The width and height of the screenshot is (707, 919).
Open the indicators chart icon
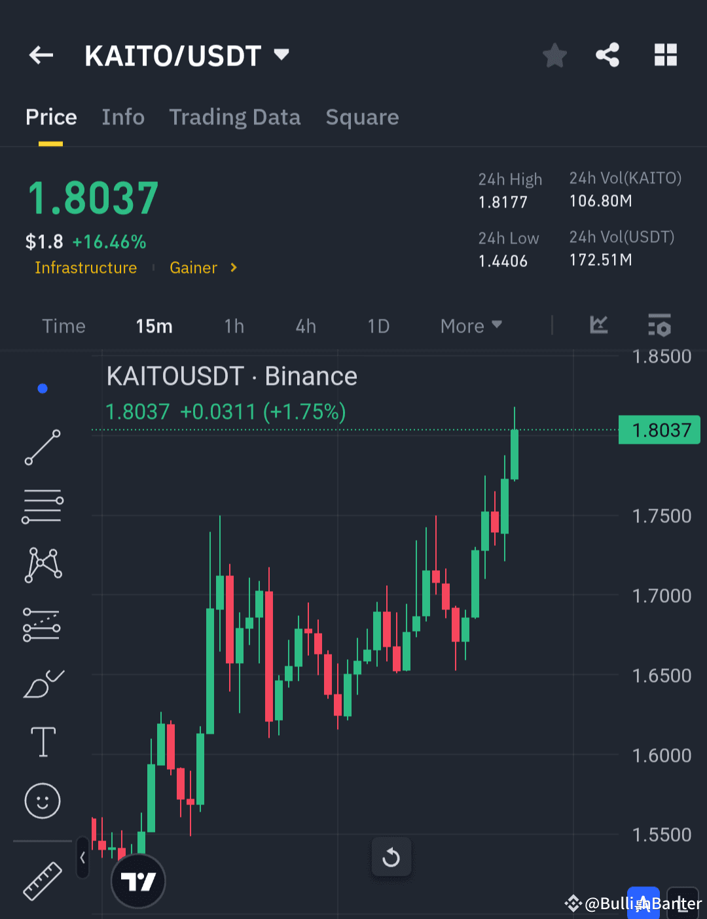pyautogui.click(x=598, y=325)
